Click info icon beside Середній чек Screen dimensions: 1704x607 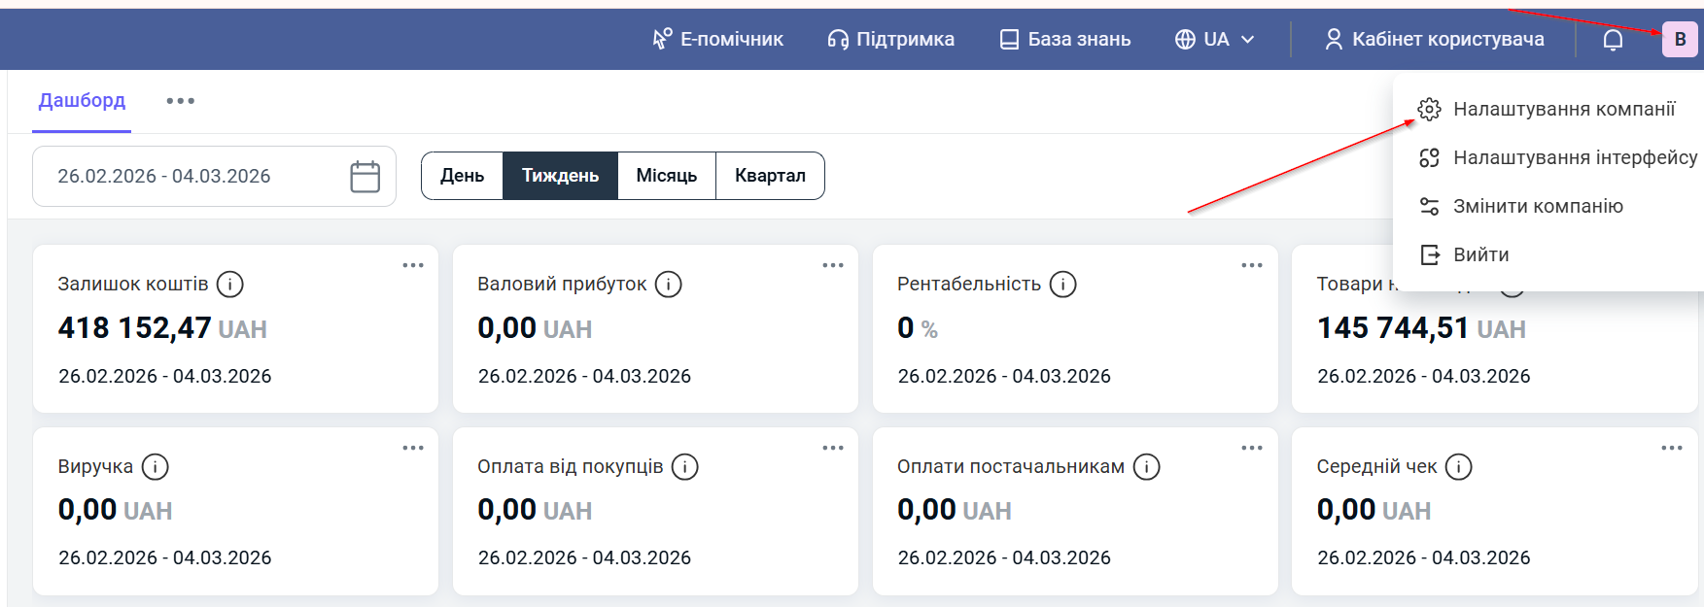pyautogui.click(x=1458, y=467)
